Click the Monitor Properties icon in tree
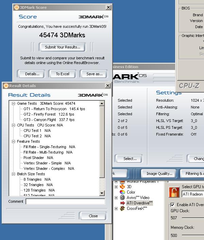 pos(122,182)
